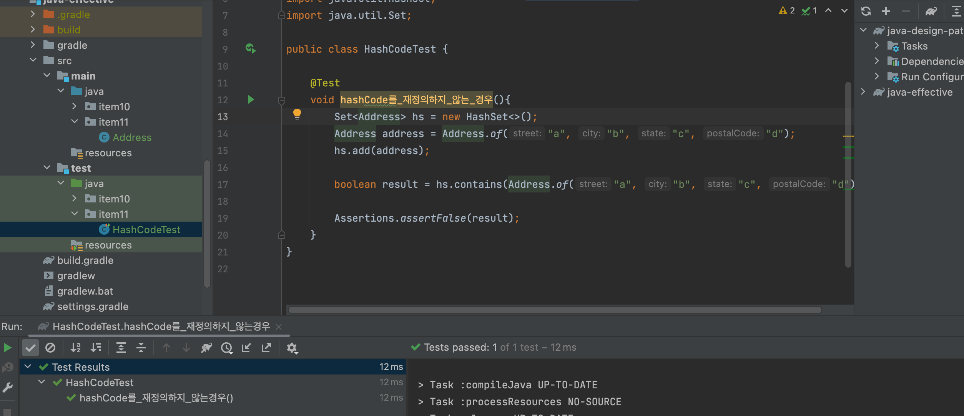Collapse all nodes in Test Results toolbar
This screenshot has width=964, height=416.
click(x=141, y=348)
